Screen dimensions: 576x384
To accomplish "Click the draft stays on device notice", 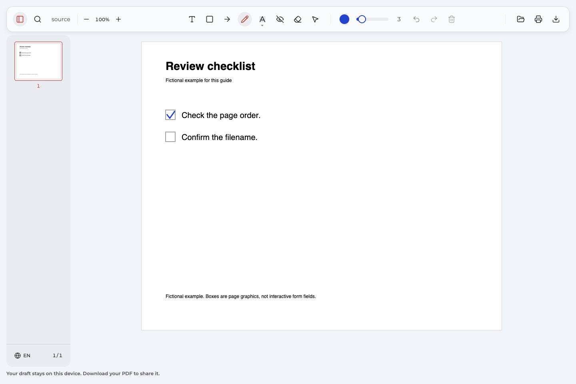I will point(83,374).
